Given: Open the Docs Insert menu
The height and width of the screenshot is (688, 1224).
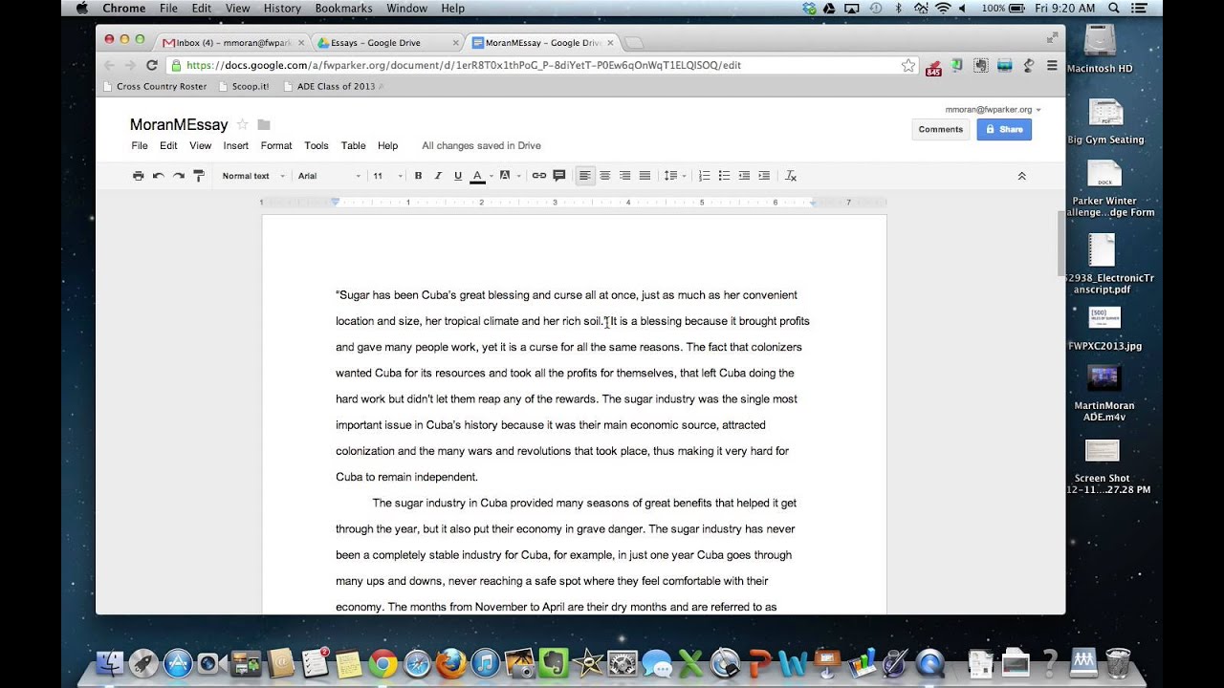Looking at the screenshot, I should coord(236,146).
